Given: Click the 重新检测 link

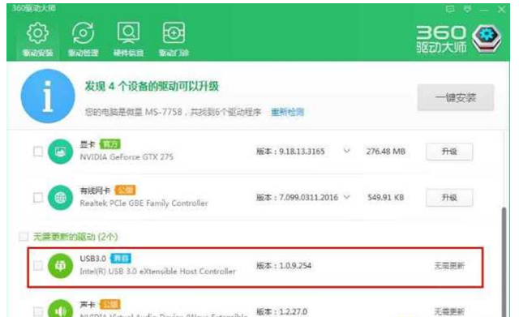Looking at the screenshot, I should 287,112.
